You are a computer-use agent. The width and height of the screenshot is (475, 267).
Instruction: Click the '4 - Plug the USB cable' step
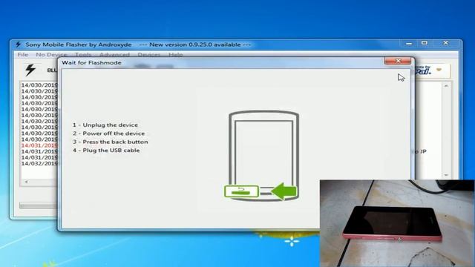tap(106, 151)
